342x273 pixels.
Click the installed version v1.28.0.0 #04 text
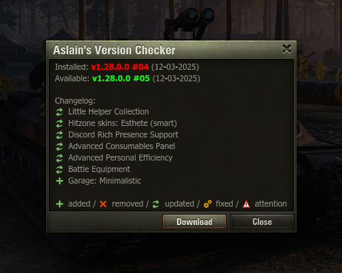120,67
